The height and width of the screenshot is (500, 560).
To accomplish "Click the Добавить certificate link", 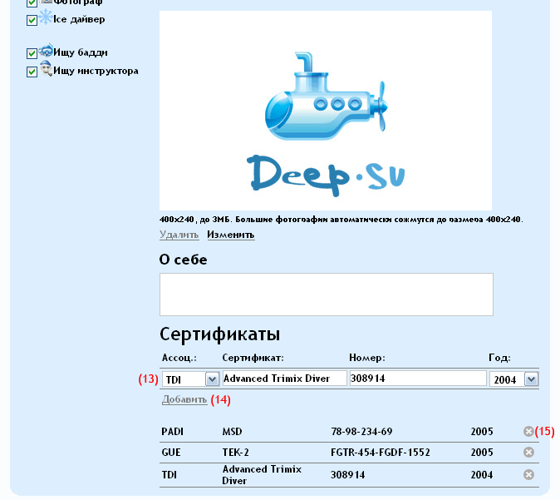I will tap(184, 399).
